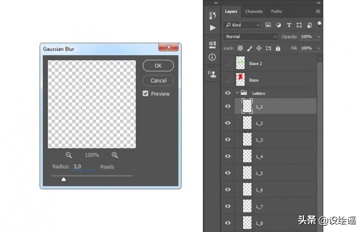363x232 pixels.
Task: Open the Layers panel menu icon
Action: (318, 11)
